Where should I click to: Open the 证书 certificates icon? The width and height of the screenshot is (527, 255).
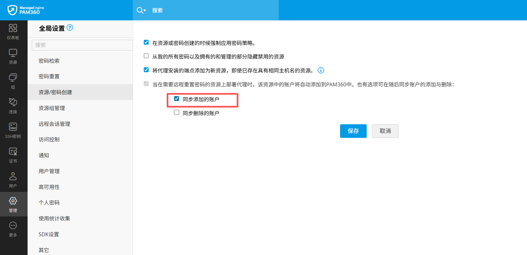13,155
